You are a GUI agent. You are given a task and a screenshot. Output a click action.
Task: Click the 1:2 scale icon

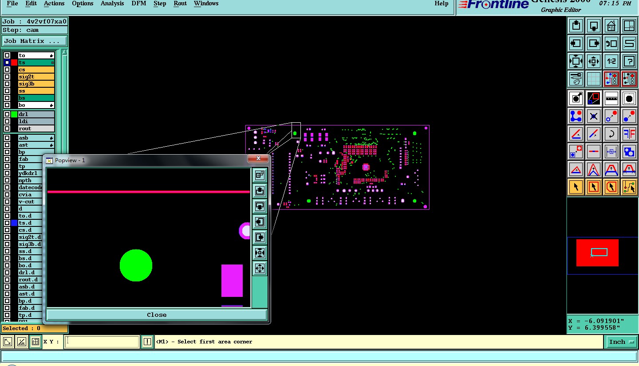coord(611,61)
